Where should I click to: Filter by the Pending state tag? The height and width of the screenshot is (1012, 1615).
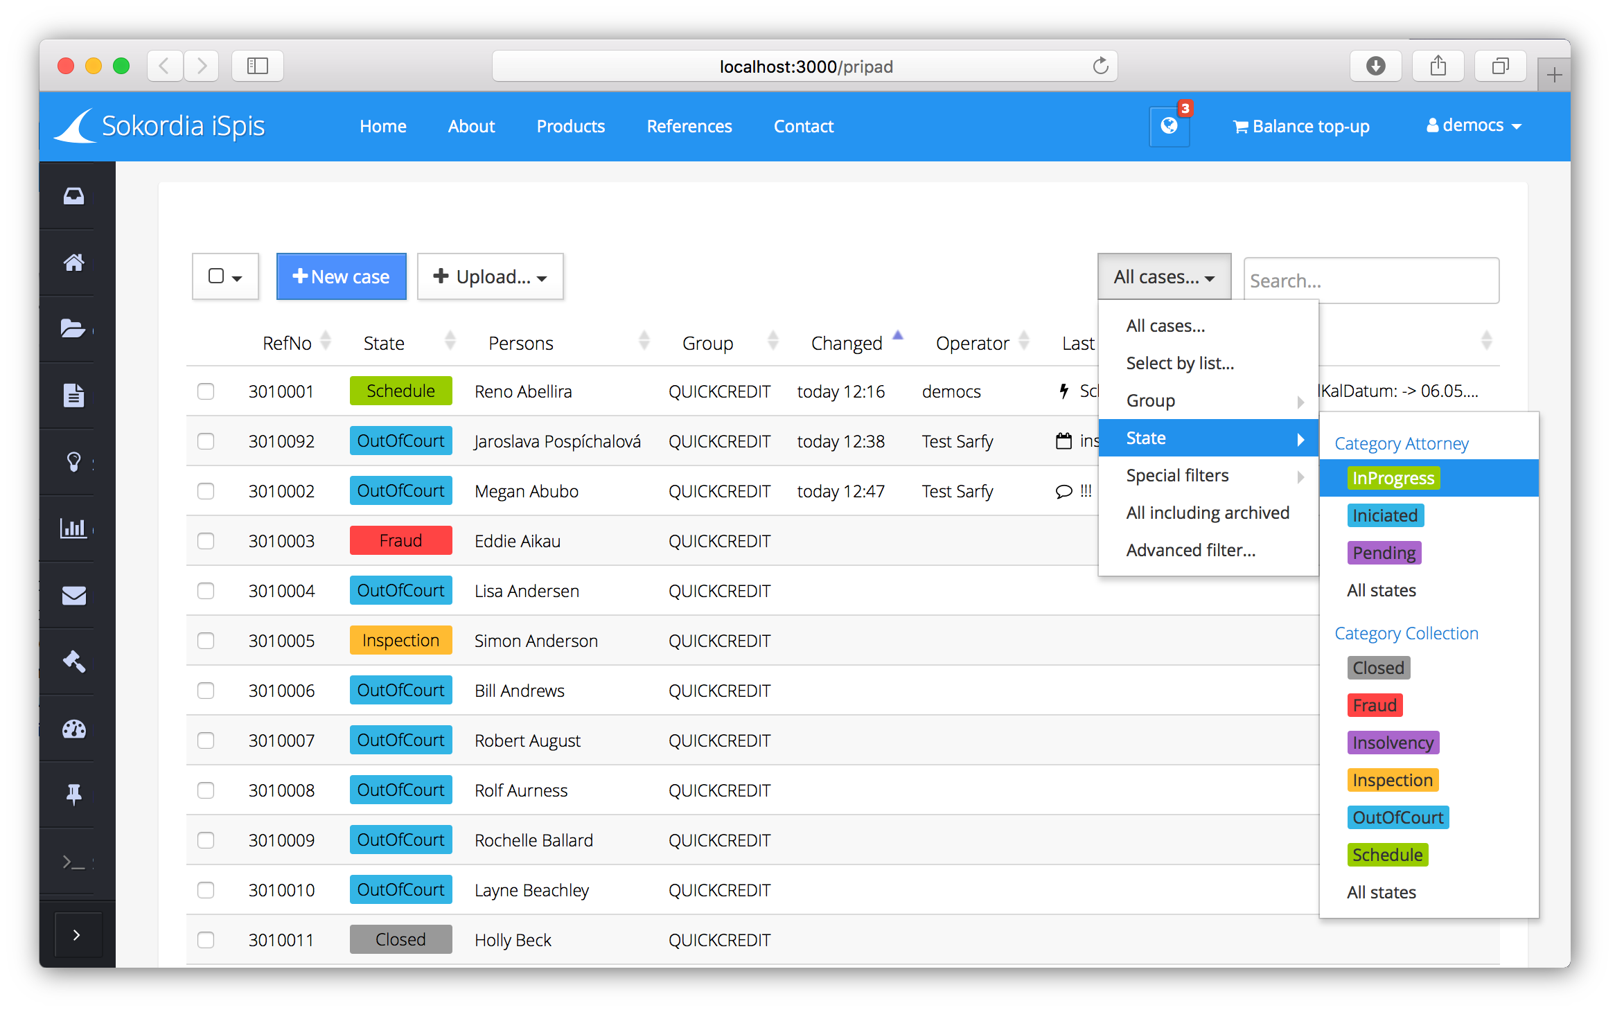(x=1384, y=553)
